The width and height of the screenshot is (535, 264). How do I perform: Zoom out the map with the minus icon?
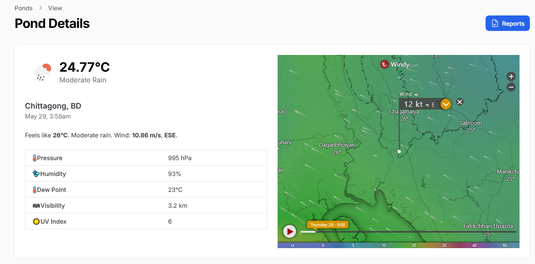click(511, 87)
